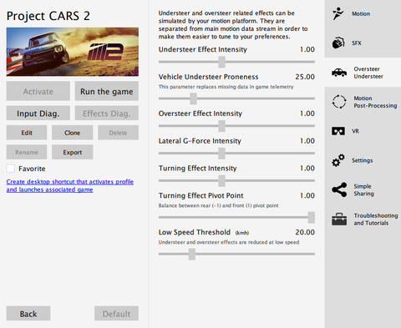Click Run the game button
Image resolution: width=401 pixels, height=328 pixels.
[x=107, y=91]
